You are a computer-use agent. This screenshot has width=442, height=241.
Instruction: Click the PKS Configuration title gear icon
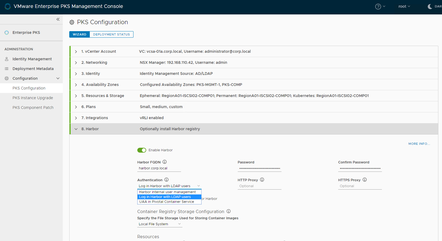point(72,22)
